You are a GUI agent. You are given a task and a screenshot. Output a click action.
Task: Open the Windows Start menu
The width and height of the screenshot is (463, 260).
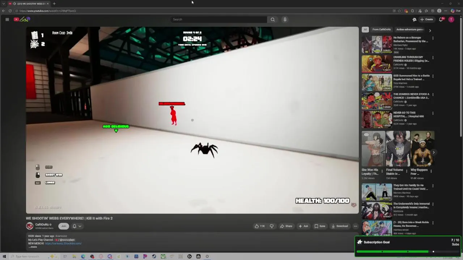pyautogui.click(x=4, y=256)
